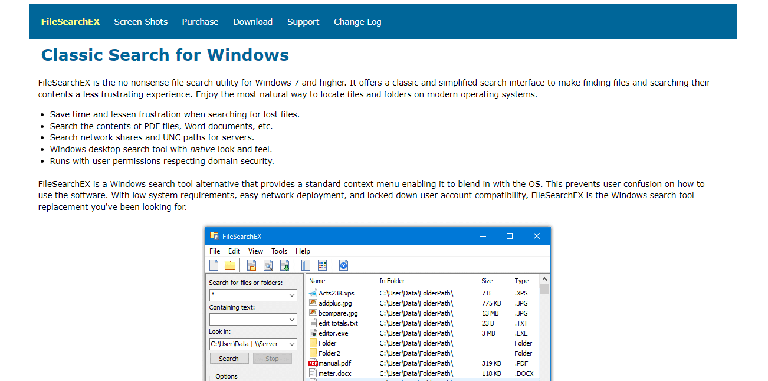Click the 775 KB size value

491,303
